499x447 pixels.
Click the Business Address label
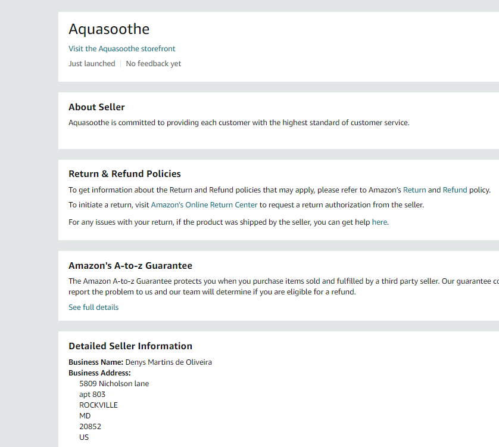(99, 373)
